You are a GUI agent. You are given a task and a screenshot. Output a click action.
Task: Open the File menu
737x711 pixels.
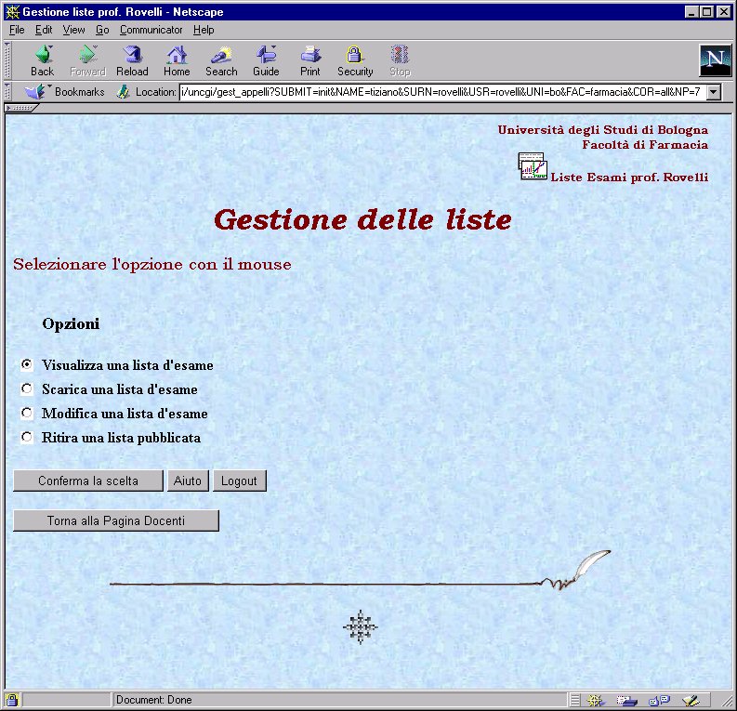(17, 30)
